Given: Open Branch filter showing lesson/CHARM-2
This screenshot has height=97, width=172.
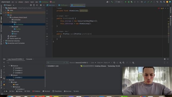Looking at the screenshot, I should click(x=80, y=63).
